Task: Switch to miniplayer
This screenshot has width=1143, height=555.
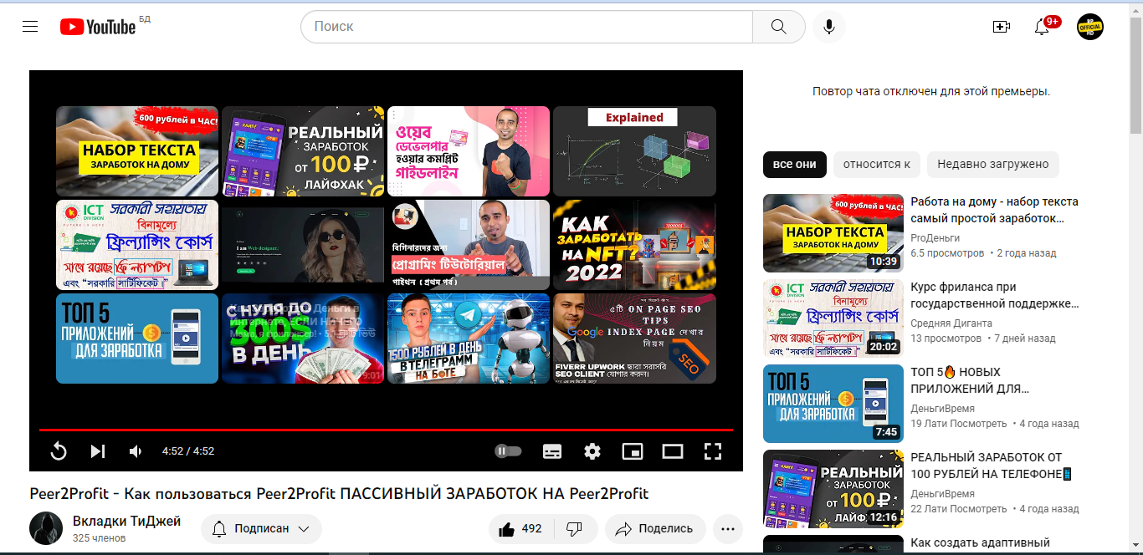Action: coord(633,451)
